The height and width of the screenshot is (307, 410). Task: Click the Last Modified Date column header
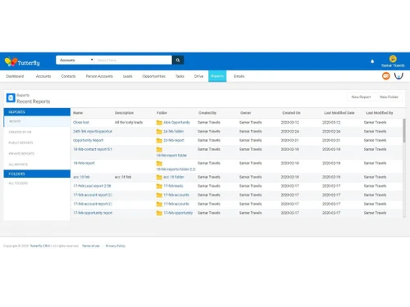click(339, 113)
